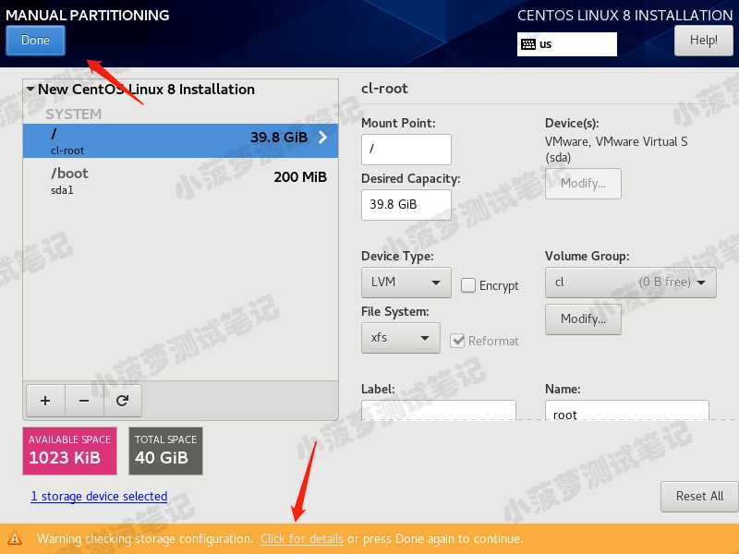Click the Reset All button

click(x=699, y=496)
